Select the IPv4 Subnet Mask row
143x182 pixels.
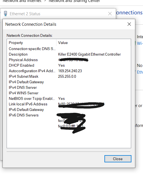[69, 77]
